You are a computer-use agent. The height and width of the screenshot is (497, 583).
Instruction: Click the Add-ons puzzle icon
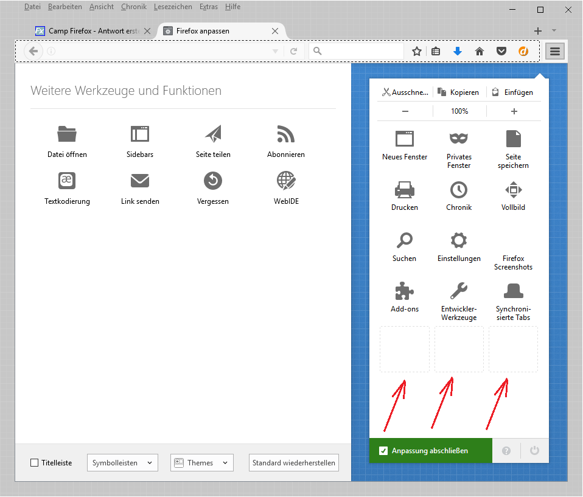click(x=405, y=291)
